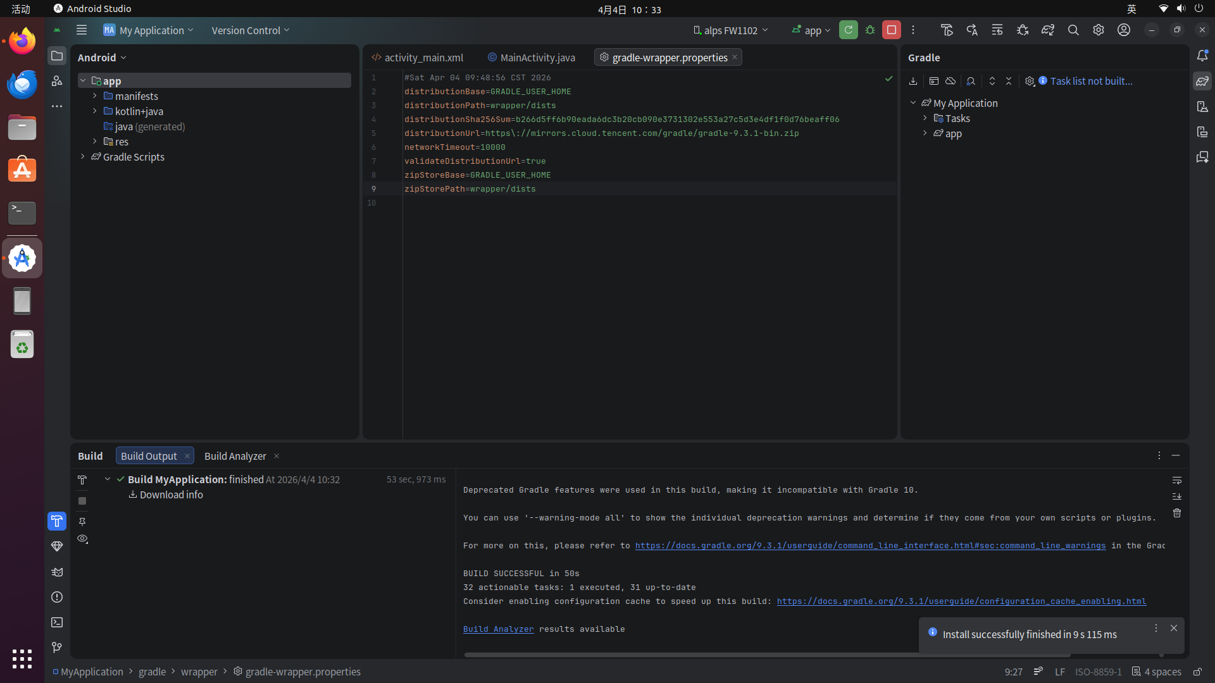Toggle build view eye options

(82, 539)
